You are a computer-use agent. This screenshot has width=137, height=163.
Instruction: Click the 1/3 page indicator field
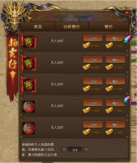coord(74,150)
